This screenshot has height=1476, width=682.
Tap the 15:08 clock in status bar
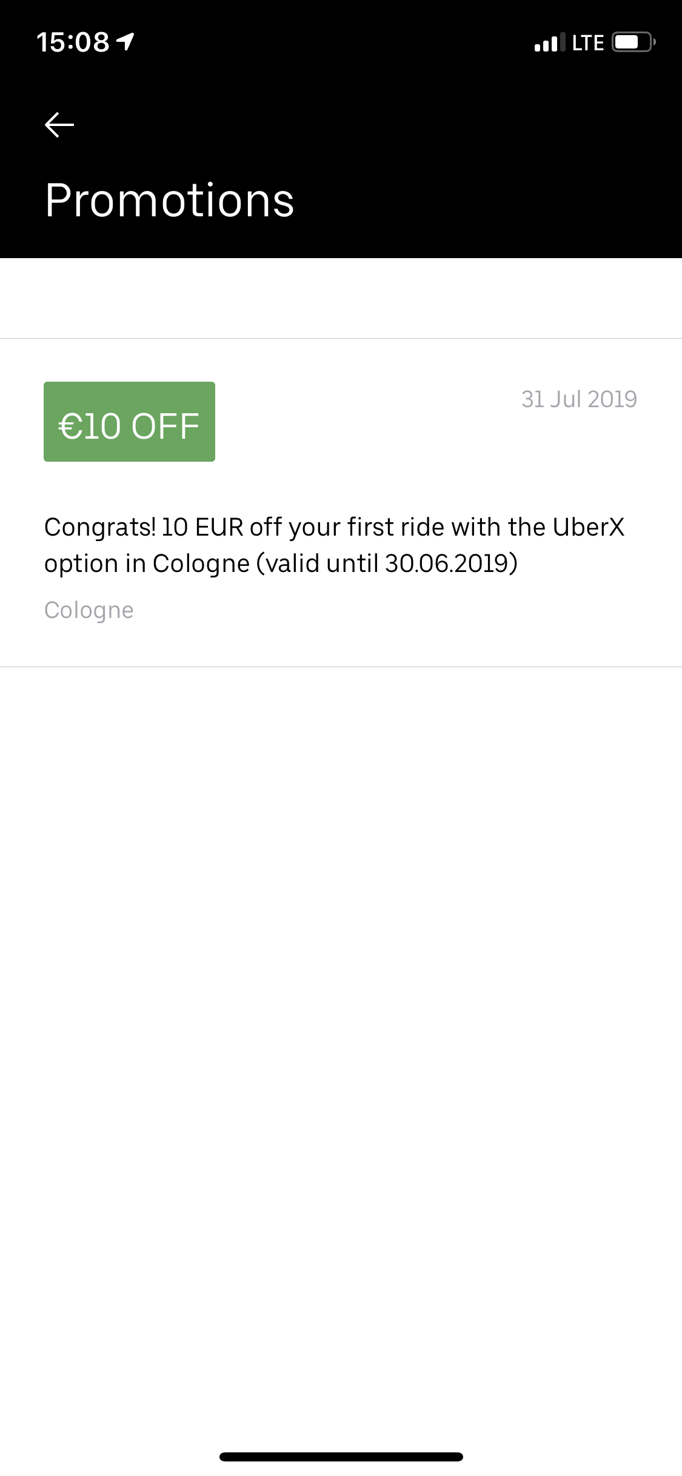tap(73, 42)
